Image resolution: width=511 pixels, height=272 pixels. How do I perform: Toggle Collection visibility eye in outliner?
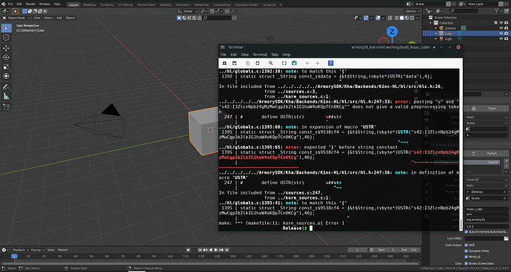coord(501,23)
